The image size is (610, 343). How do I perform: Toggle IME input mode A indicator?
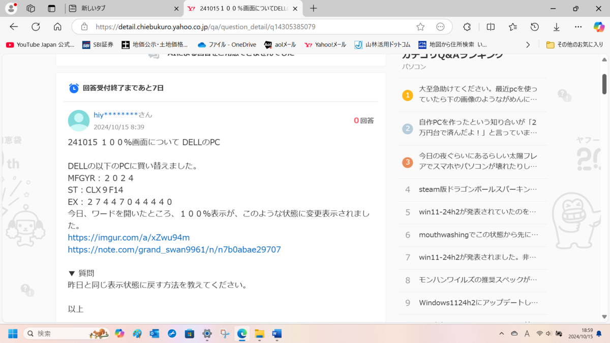[x=527, y=334]
